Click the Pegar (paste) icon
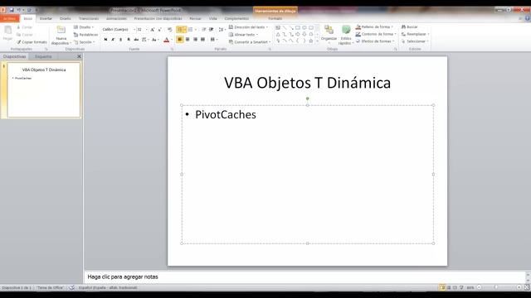531x298 pixels. [7, 31]
